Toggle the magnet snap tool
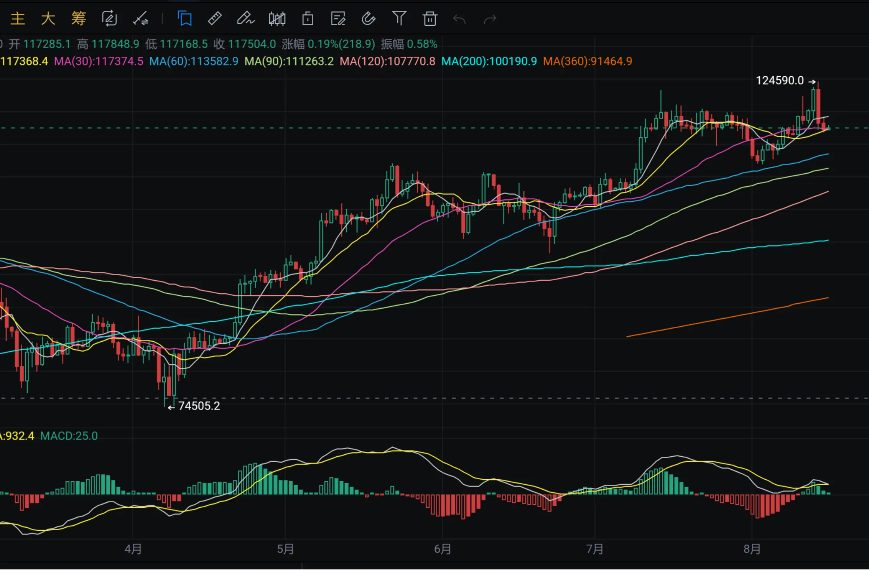869x579 pixels. (368, 18)
